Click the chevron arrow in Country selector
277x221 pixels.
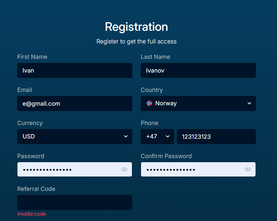[x=249, y=103]
